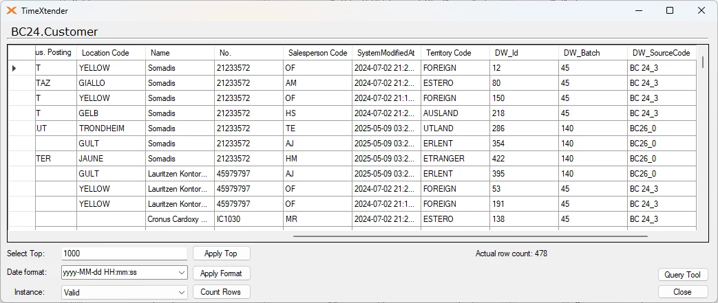Select the DW_Id cell with value 395
This screenshot has width=718, height=303.
(x=525, y=174)
